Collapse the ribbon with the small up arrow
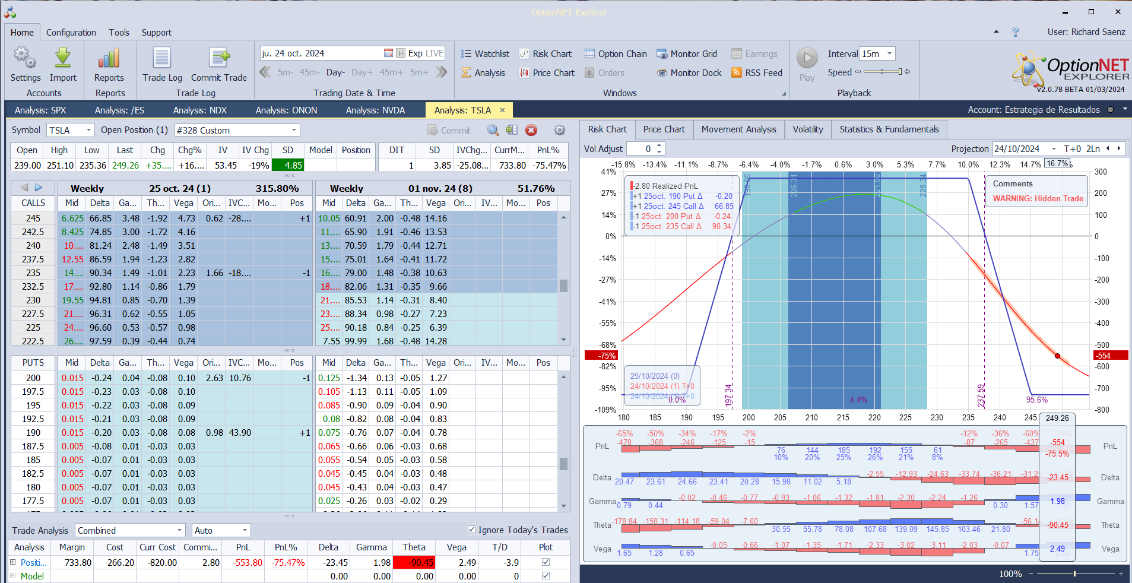Screen dimensions: 1132x583 click(996, 32)
